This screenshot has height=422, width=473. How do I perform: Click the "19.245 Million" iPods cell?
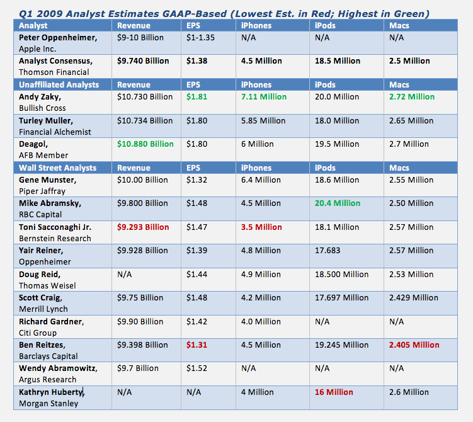(342, 345)
